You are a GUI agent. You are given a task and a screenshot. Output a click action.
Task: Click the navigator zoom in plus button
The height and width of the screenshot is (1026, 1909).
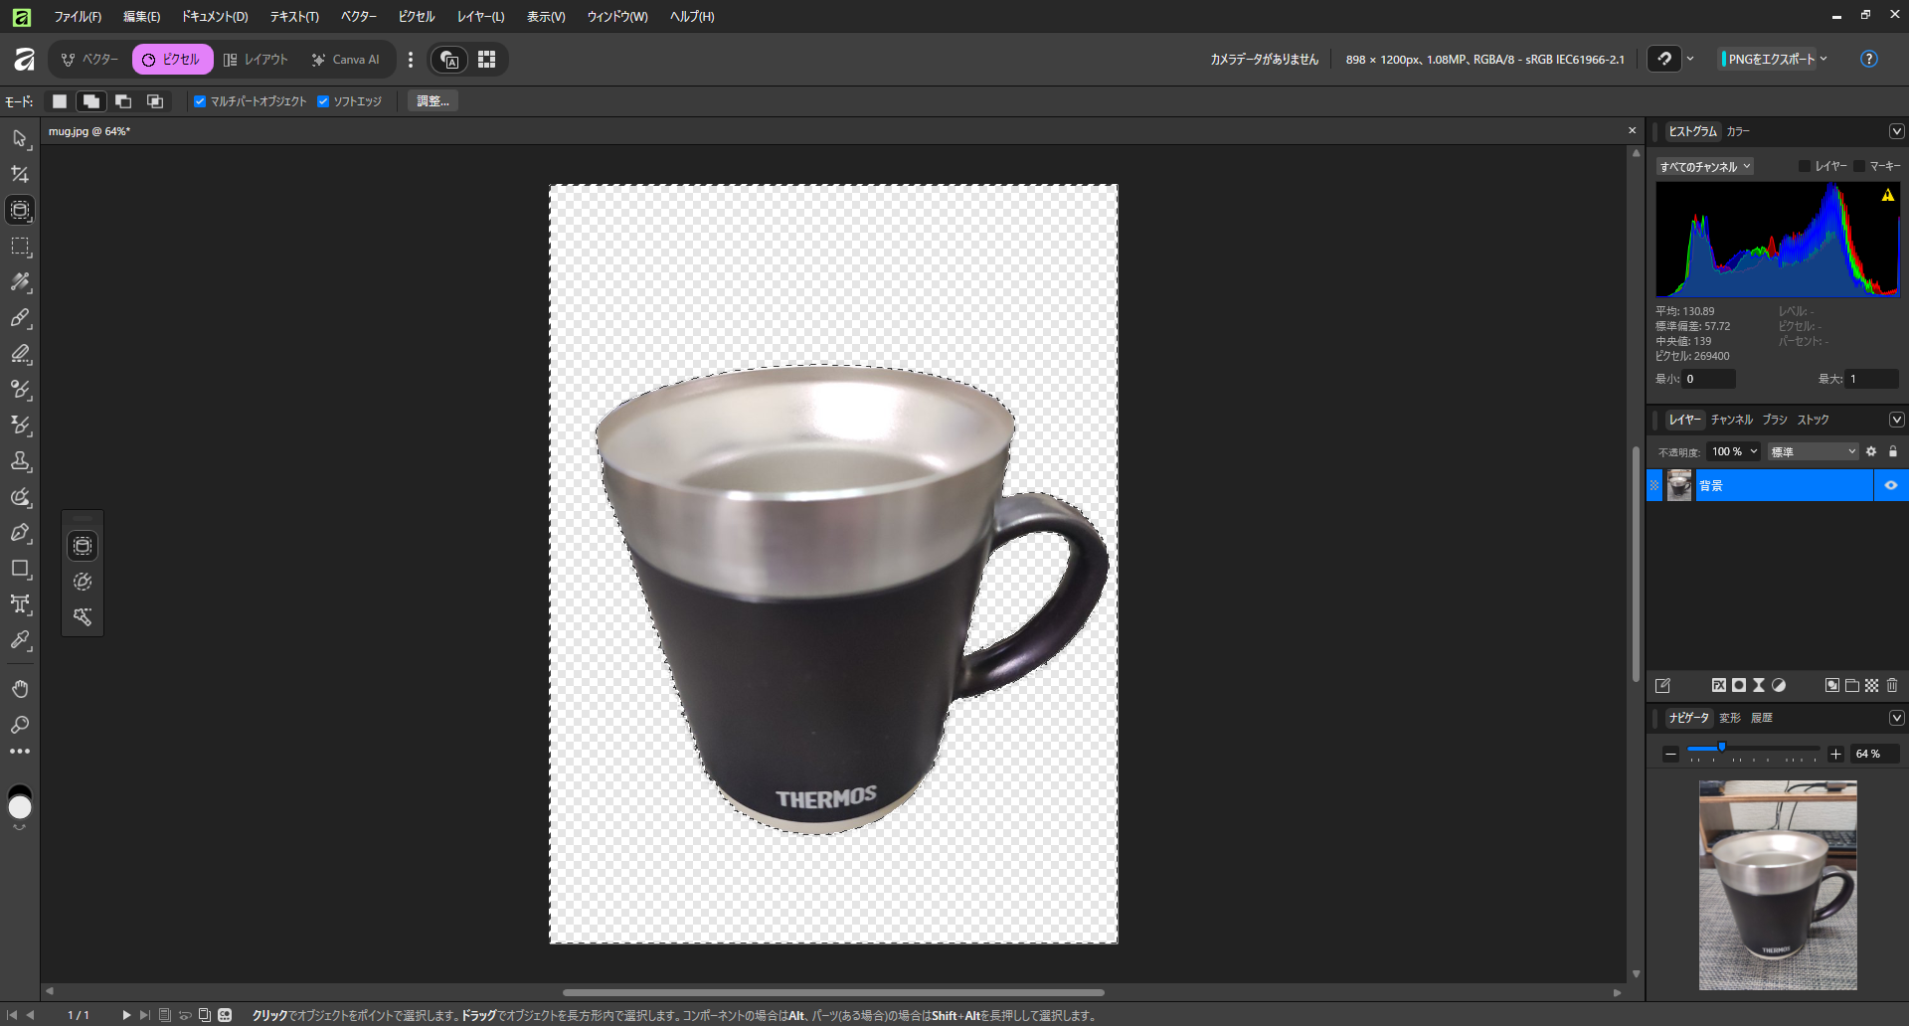click(1836, 754)
